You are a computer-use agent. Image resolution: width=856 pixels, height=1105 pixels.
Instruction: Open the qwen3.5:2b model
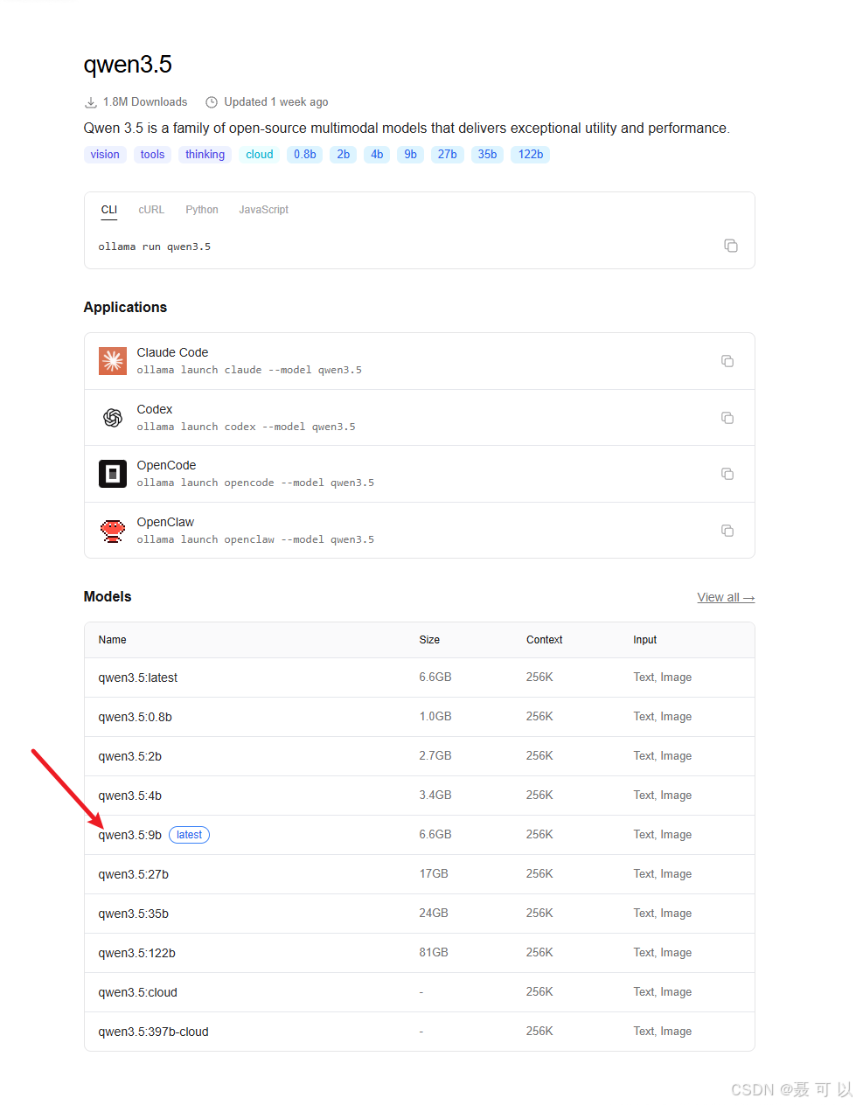[130, 756]
